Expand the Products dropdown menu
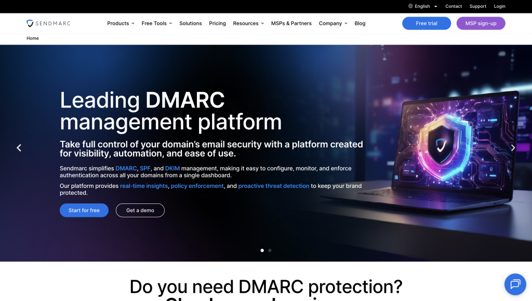Screen dimensions: 532x301 121,23
